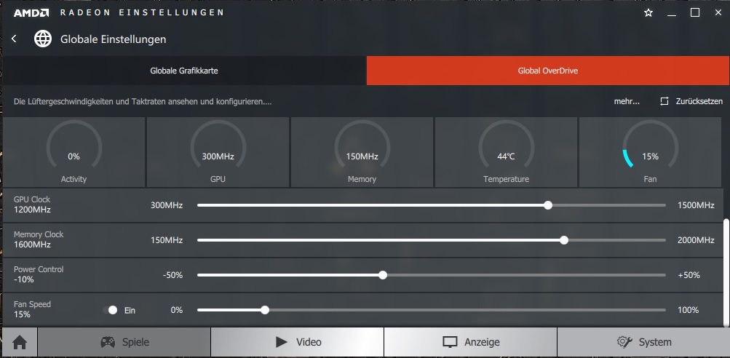Click the 1500MHz maximum GPU clock label
This screenshot has width=730, height=358.
[696, 205]
